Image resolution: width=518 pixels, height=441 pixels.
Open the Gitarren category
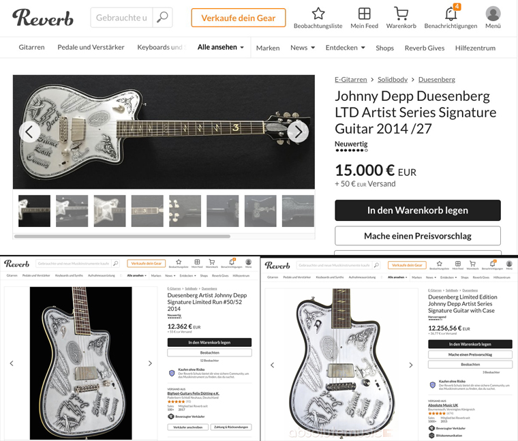(32, 47)
